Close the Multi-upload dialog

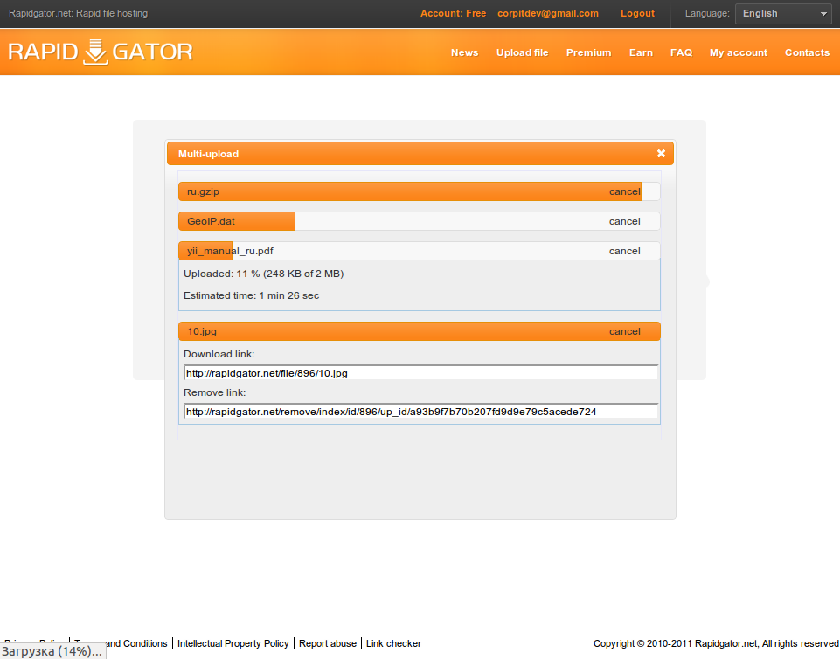pos(661,154)
